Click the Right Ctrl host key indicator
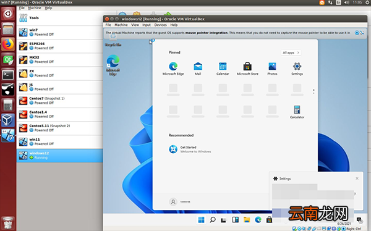Image resolution: width=371 pixels, height=231 pixels. (354, 229)
